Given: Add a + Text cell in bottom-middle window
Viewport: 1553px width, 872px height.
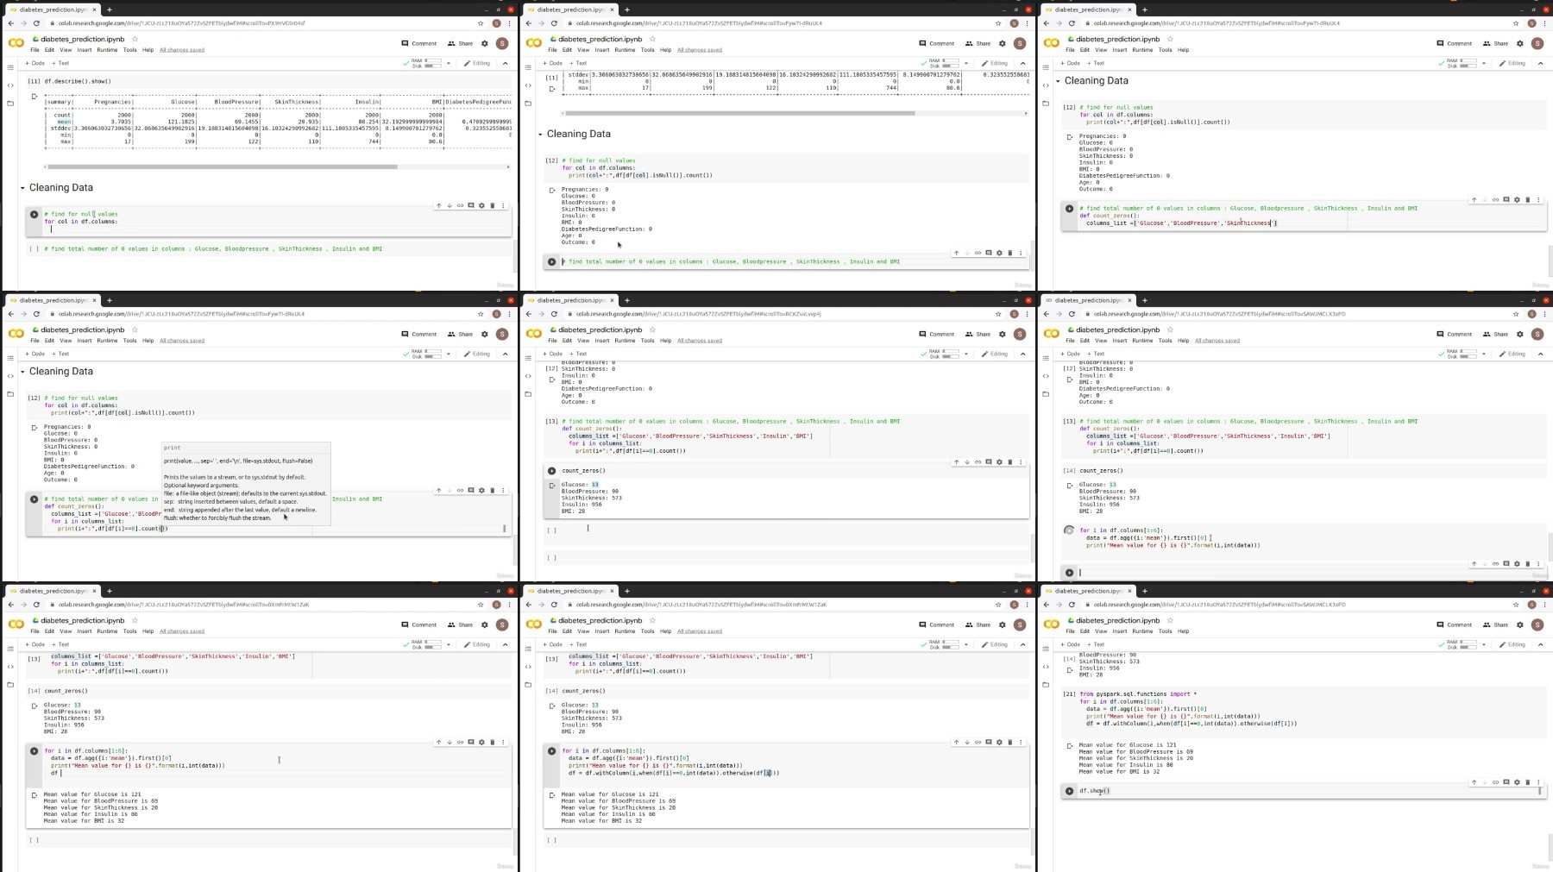Looking at the screenshot, I should pyautogui.click(x=578, y=644).
